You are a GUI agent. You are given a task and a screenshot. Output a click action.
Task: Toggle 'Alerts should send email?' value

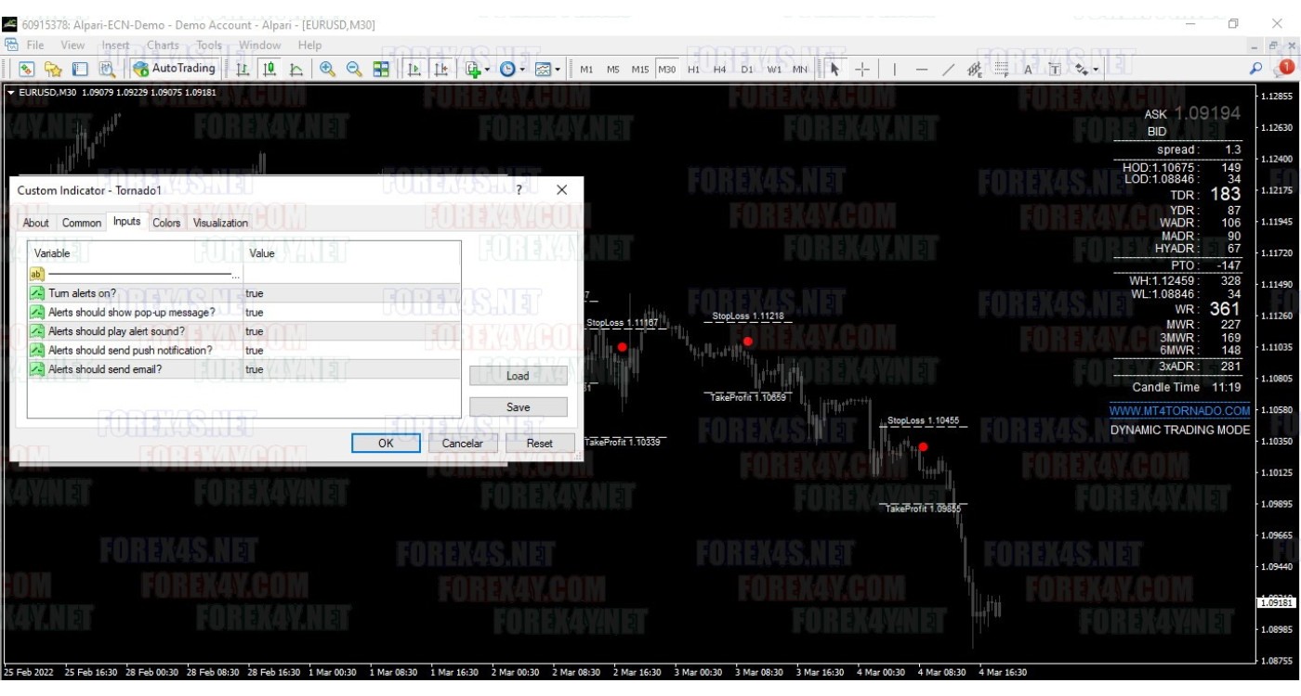click(x=254, y=369)
